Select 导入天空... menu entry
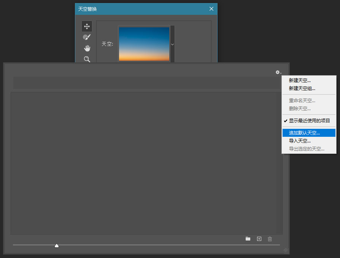 point(300,141)
